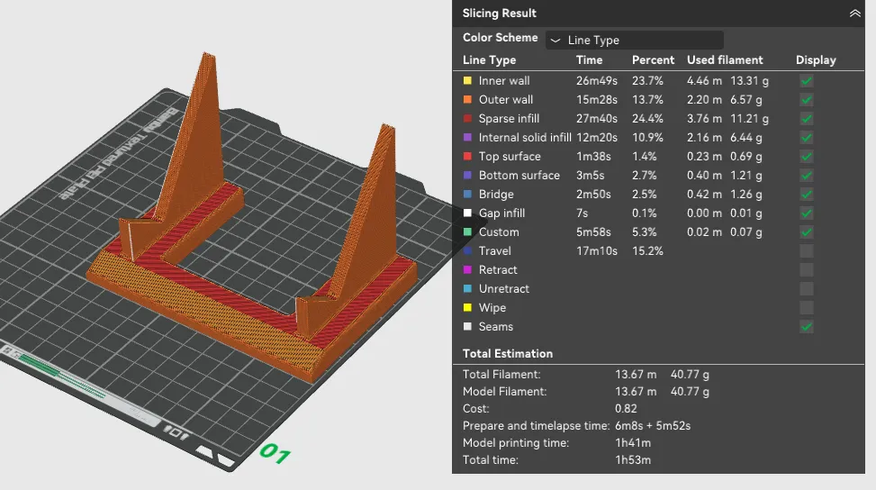
Task: Select the Top surface row label
Action: point(510,157)
